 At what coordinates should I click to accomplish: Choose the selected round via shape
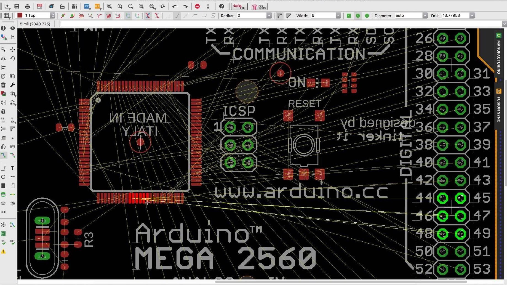pos(358,15)
